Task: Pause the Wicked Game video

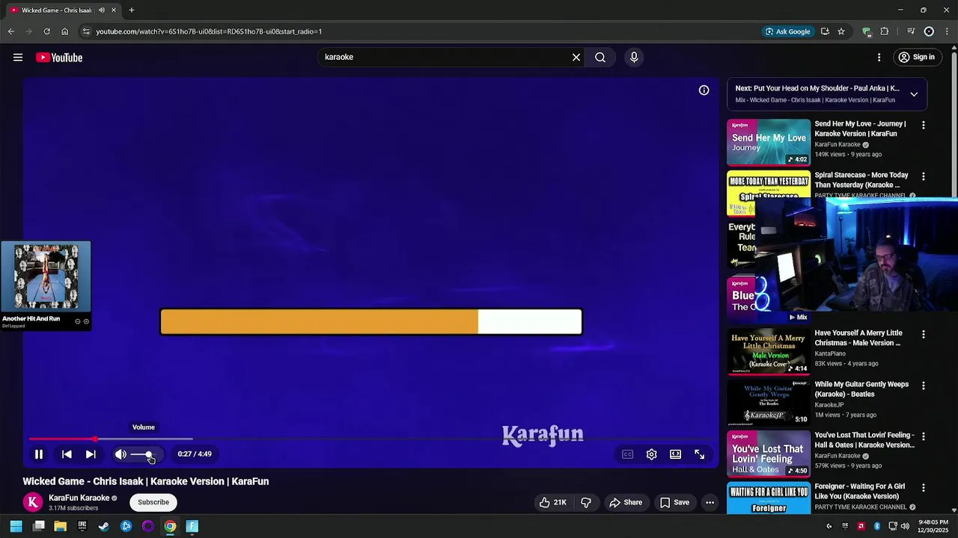Action: point(39,454)
